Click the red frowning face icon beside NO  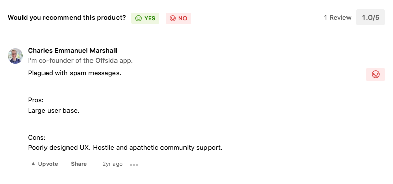[x=173, y=18]
